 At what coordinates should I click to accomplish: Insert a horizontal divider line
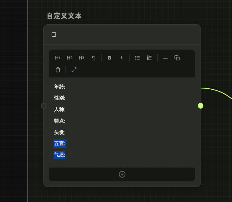pos(165,58)
